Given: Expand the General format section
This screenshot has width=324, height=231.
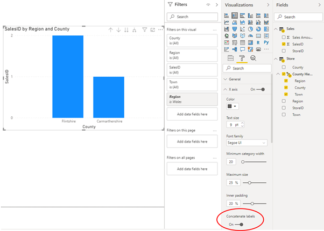Looking at the screenshot, I should [x=226, y=79].
